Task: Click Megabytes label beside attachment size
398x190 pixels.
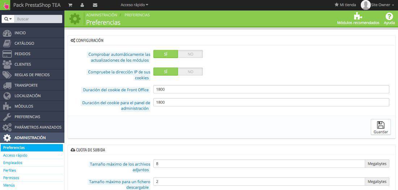Action: [x=377, y=164]
